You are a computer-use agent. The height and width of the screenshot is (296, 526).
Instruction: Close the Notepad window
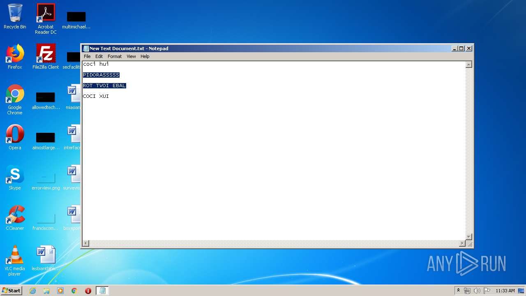[x=469, y=49]
